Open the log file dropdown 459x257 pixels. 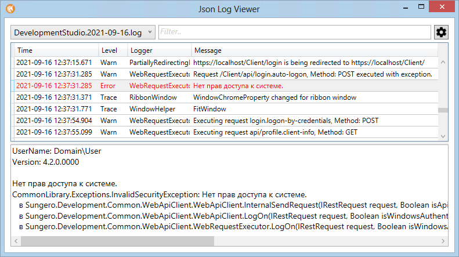83,32
